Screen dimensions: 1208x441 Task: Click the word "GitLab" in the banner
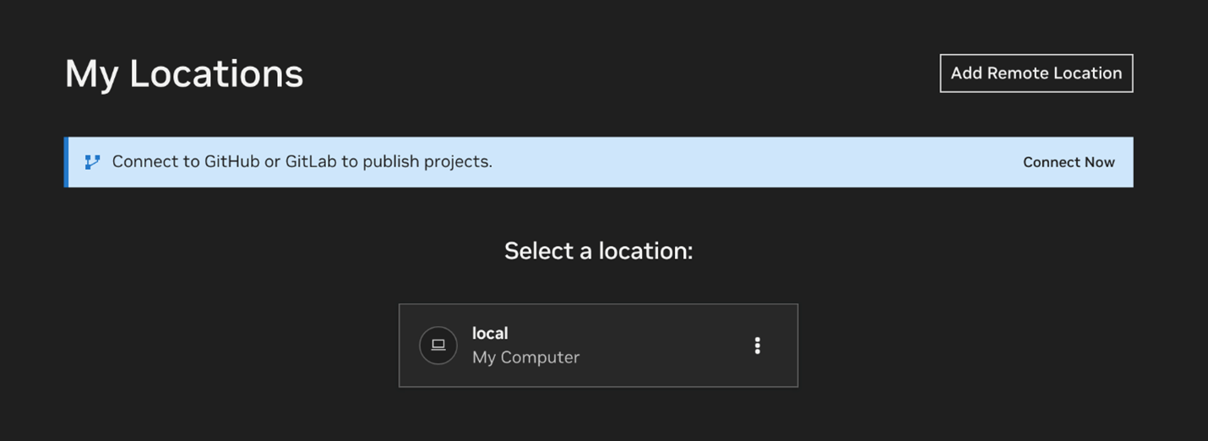point(311,161)
